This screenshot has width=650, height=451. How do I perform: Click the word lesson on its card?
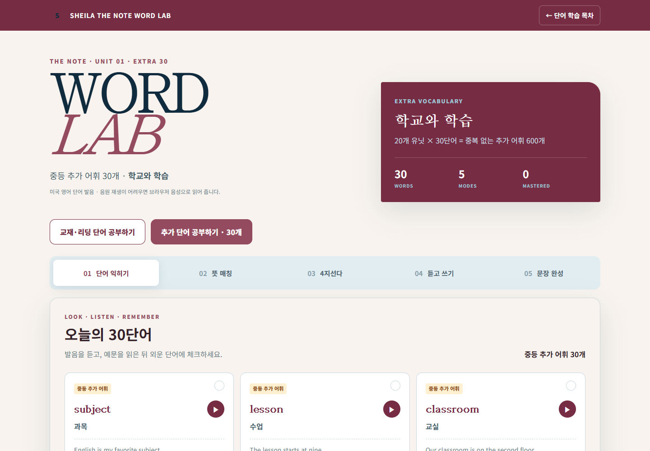(267, 409)
